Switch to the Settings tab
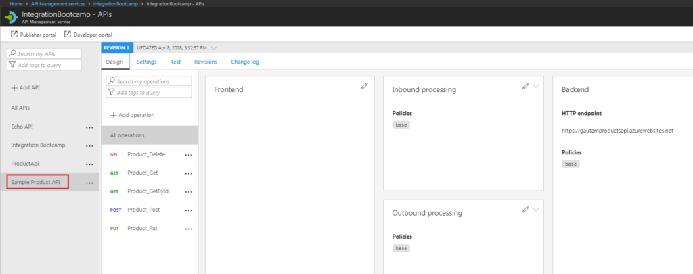This screenshot has width=693, height=274. point(146,62)
